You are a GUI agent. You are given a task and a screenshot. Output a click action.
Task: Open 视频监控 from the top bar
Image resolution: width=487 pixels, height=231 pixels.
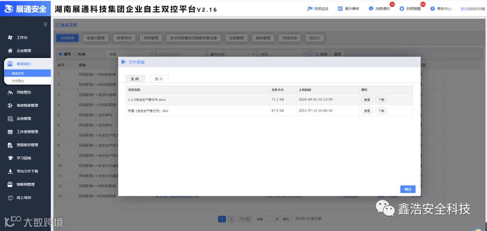coord(318,9)
